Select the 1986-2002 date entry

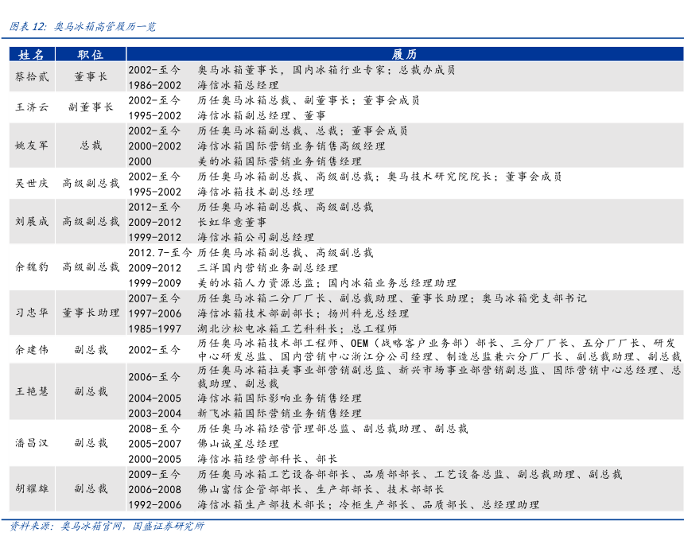(x=155, y=85)
